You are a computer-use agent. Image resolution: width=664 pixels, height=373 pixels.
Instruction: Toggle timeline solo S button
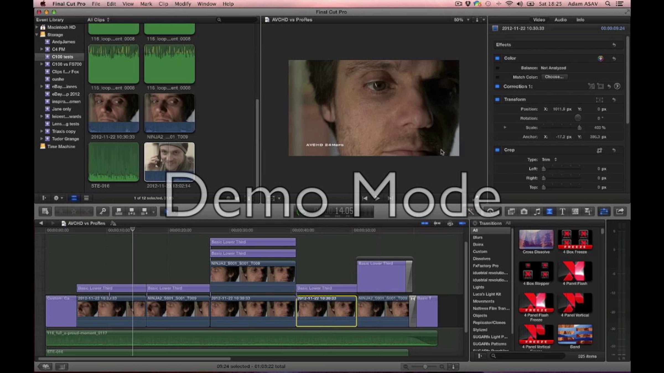(450, 224)
